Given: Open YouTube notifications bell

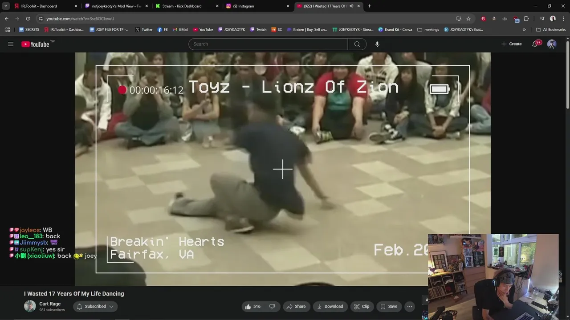Looking at the screenshot, I should [x=536, y=44].
